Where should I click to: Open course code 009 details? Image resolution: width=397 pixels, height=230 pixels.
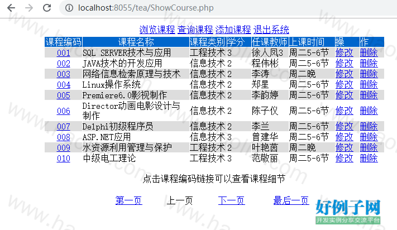point(64,148)
